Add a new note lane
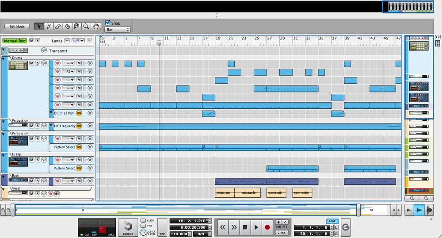Viewport: 442px width, 238px height. click(x=67, y=41)
